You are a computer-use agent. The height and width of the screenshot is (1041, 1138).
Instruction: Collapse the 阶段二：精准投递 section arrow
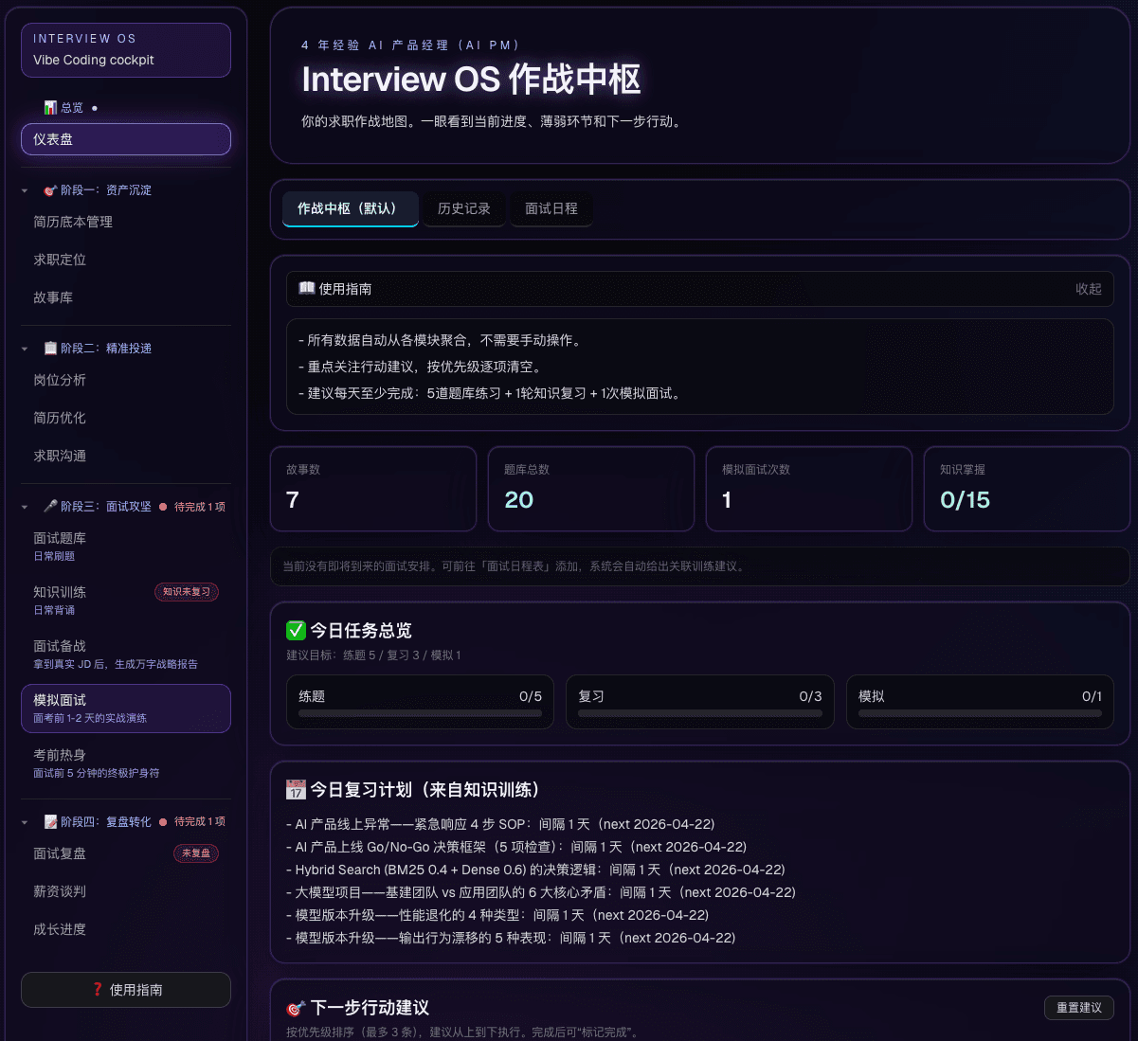[25, 349]
